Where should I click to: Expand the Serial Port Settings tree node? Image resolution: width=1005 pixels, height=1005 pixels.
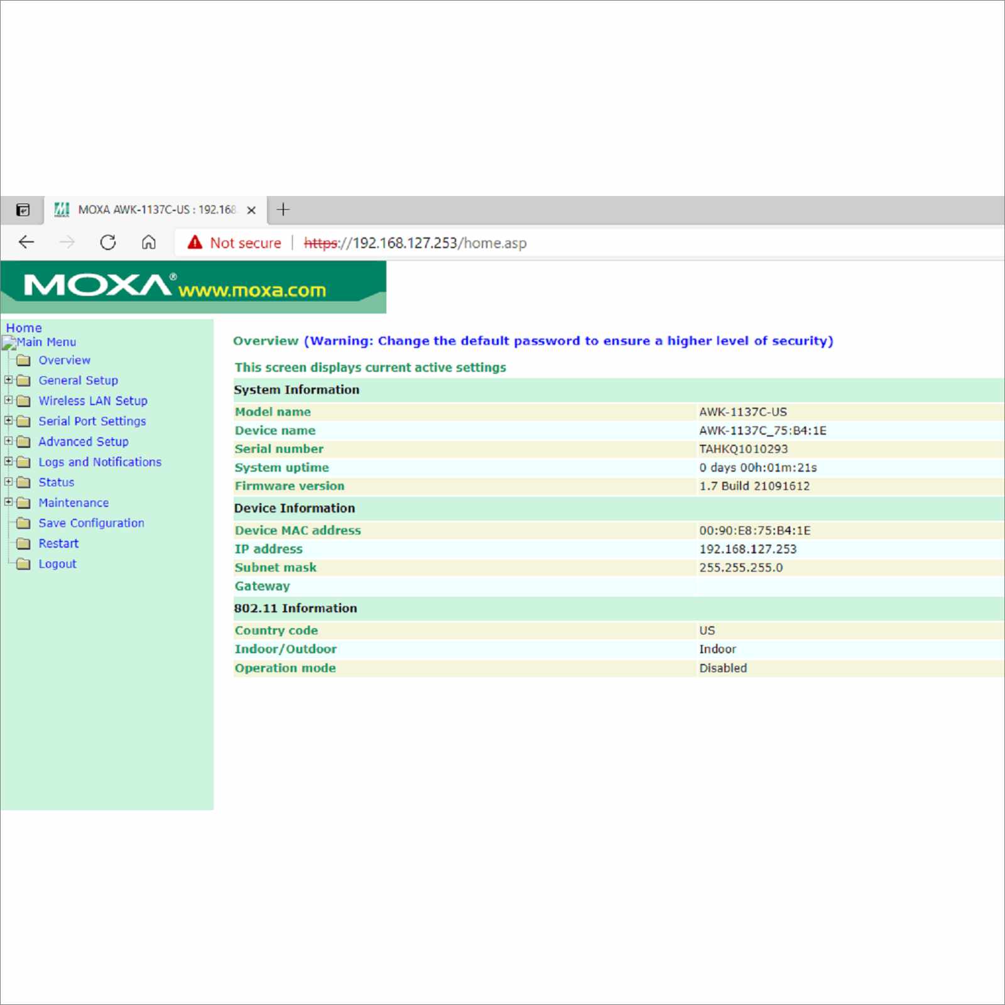pos(8,420)
